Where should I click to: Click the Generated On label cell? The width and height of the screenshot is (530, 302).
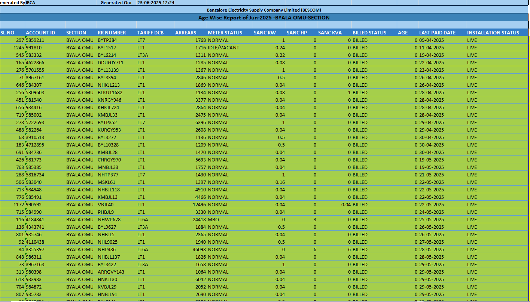(116, 3)
